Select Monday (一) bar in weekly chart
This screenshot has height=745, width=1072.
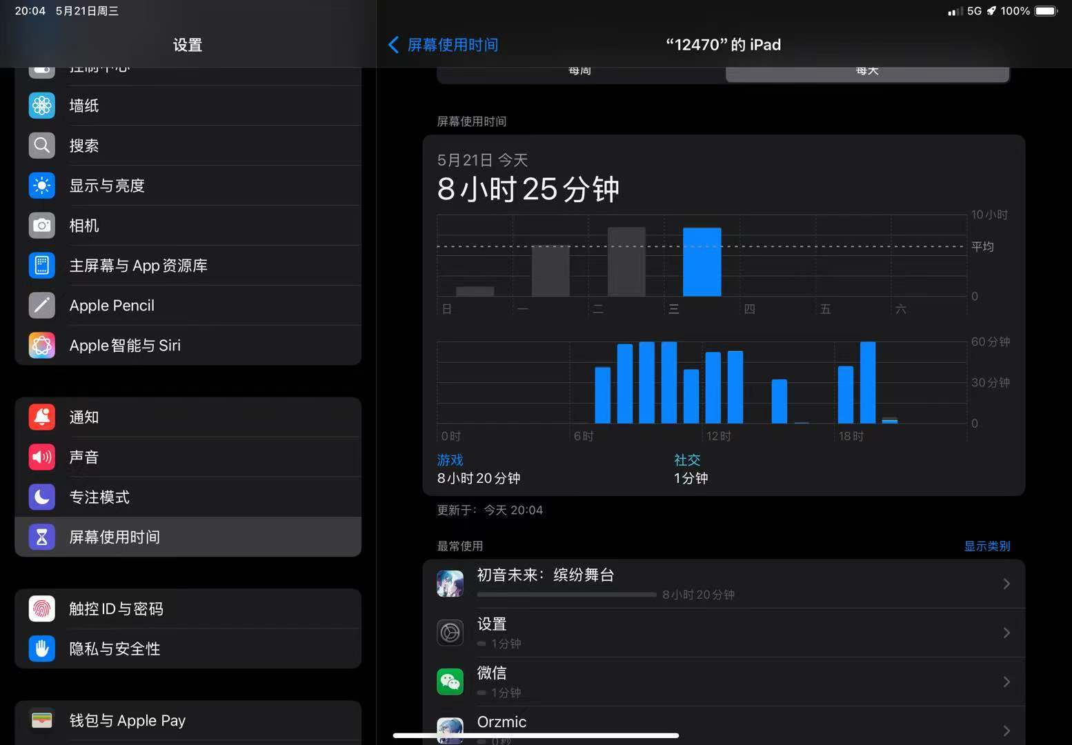point(550,270)
